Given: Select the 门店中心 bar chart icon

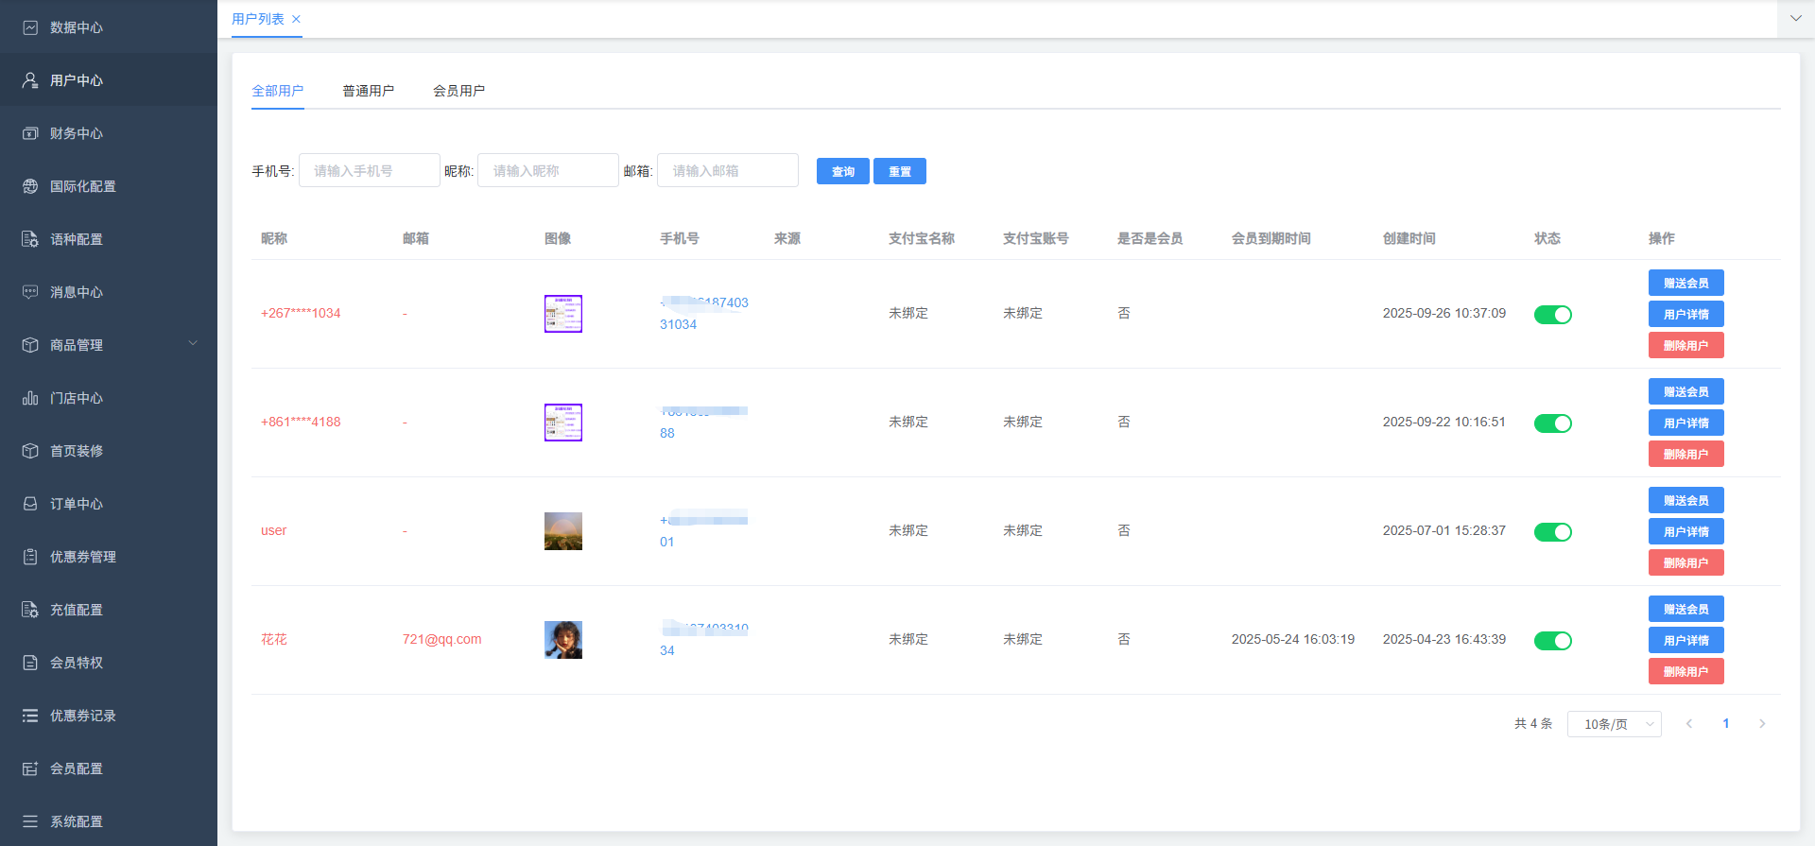Looking at the screenshot, I should 30,398.
